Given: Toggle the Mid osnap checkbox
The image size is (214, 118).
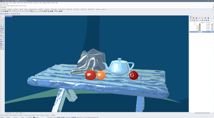Looking at the screenshot, I should [x=14, y=115].
